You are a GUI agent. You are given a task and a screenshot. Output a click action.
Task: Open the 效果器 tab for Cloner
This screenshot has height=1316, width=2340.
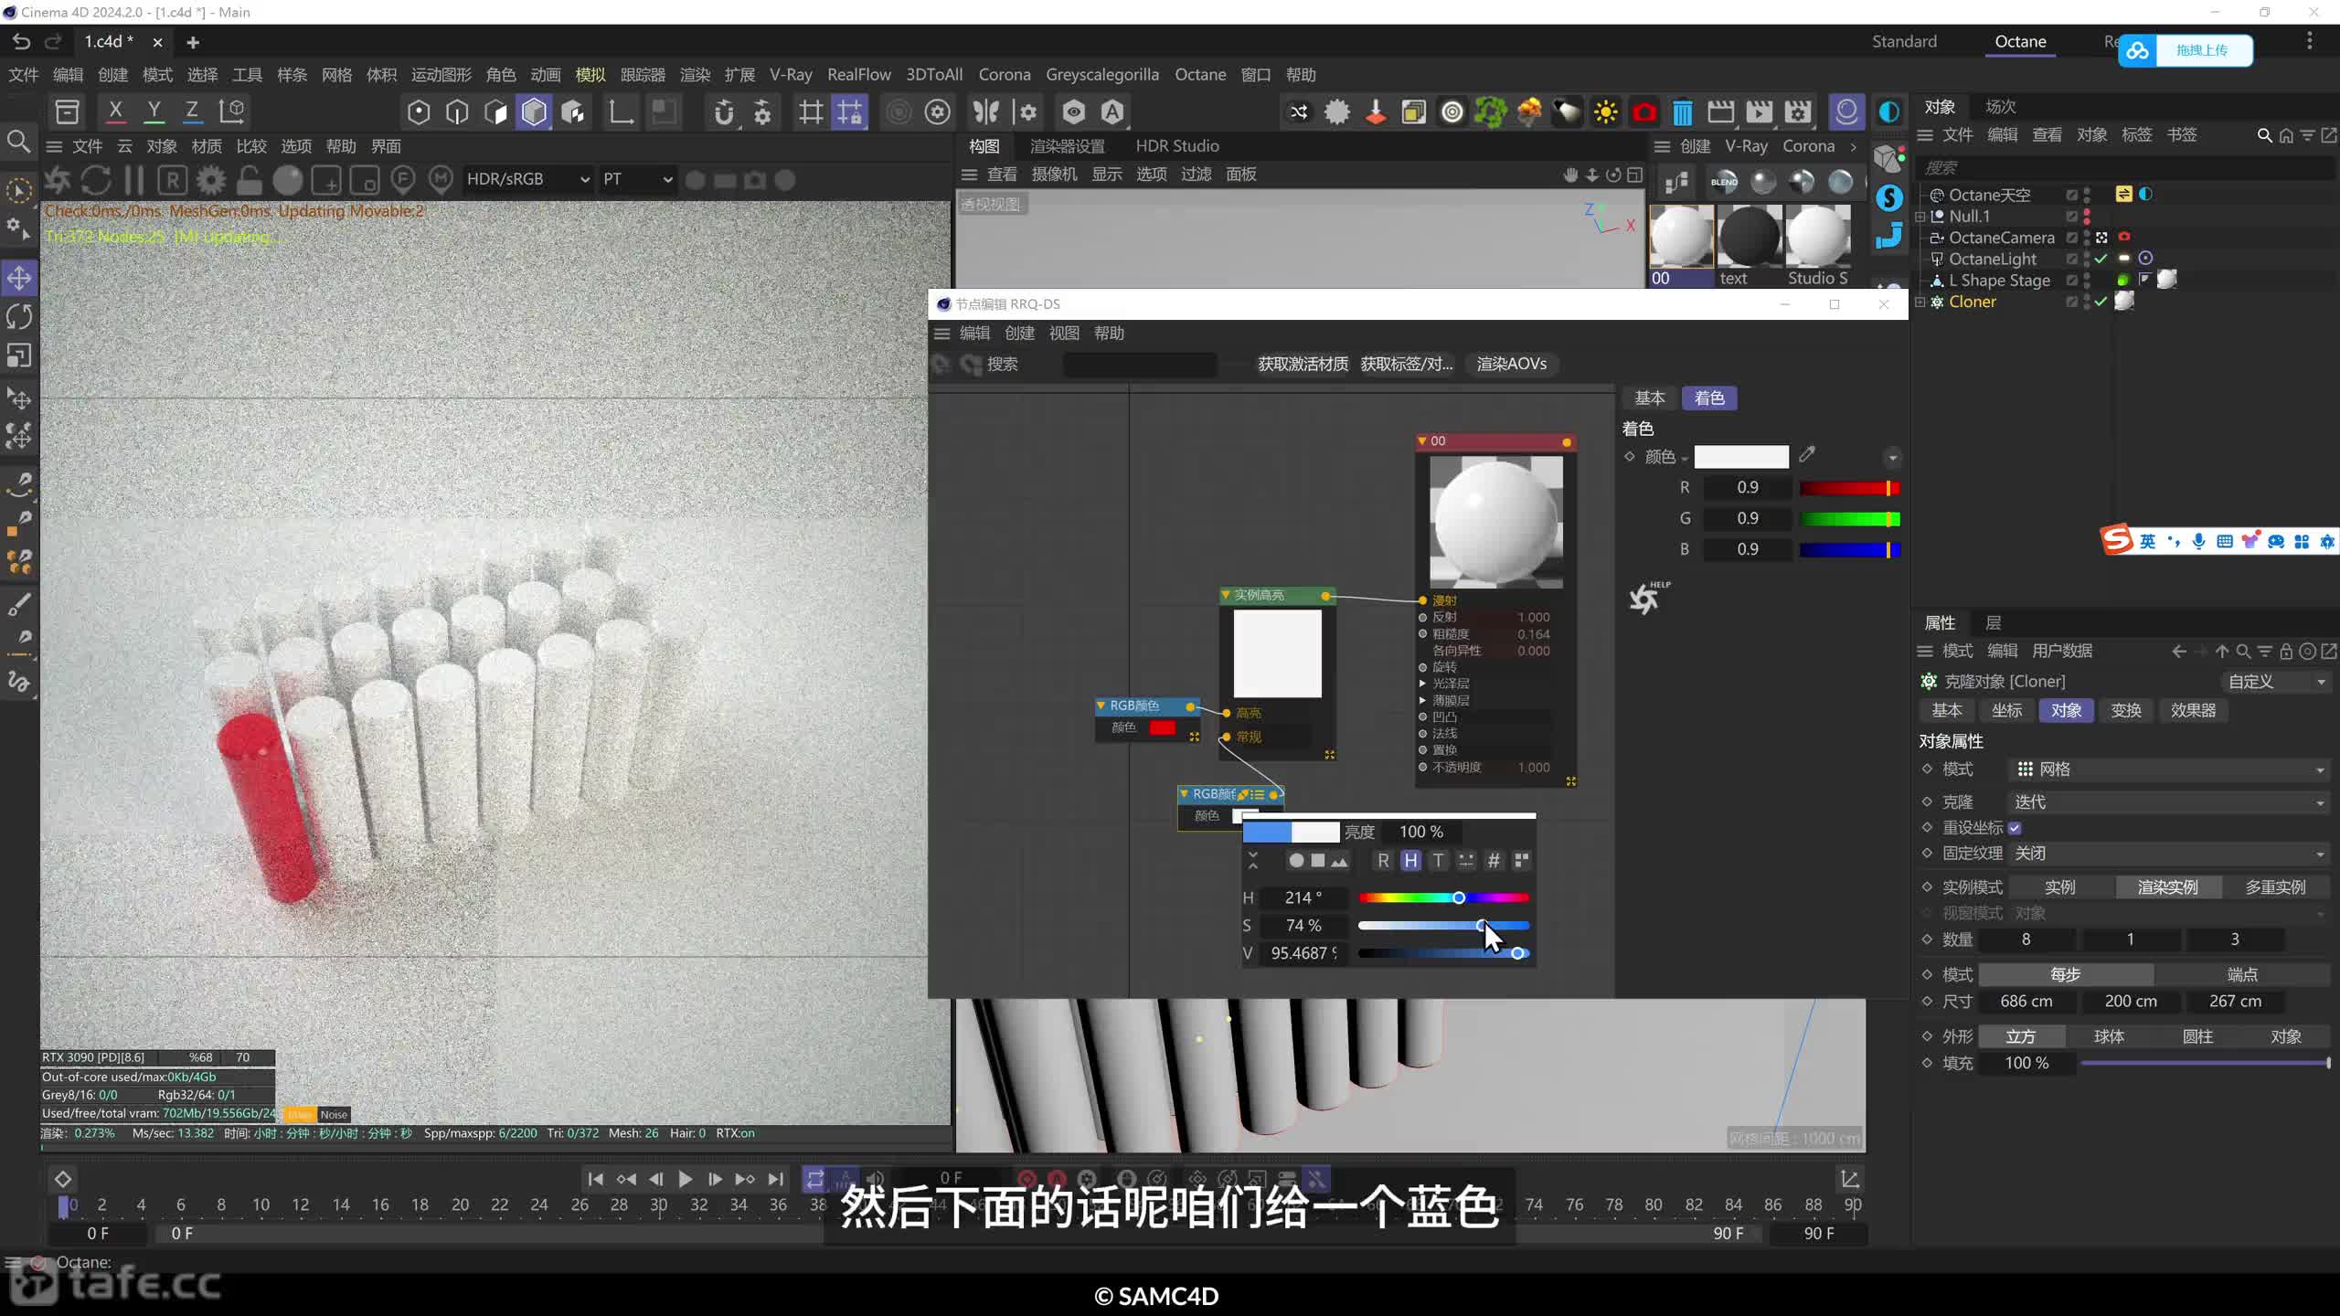[2193, 711]
